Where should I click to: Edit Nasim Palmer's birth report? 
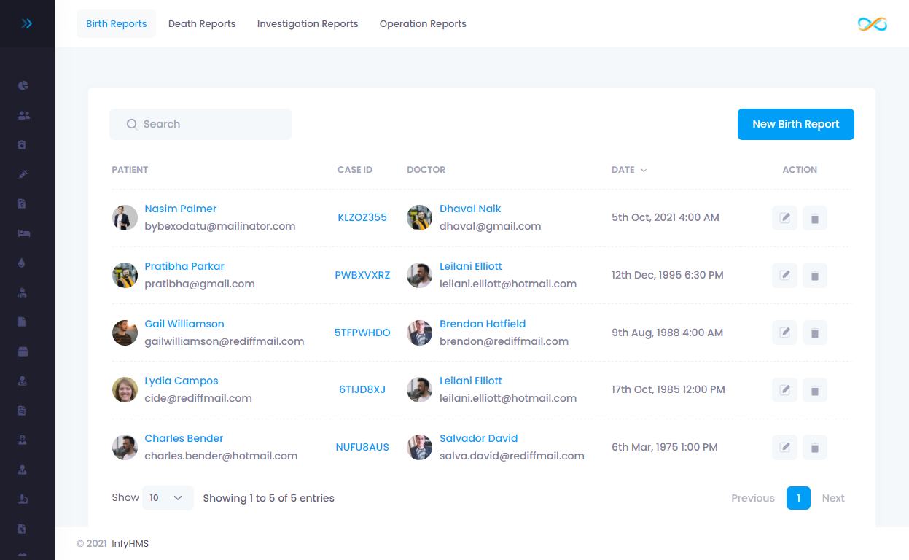click(x=784, y=217)
